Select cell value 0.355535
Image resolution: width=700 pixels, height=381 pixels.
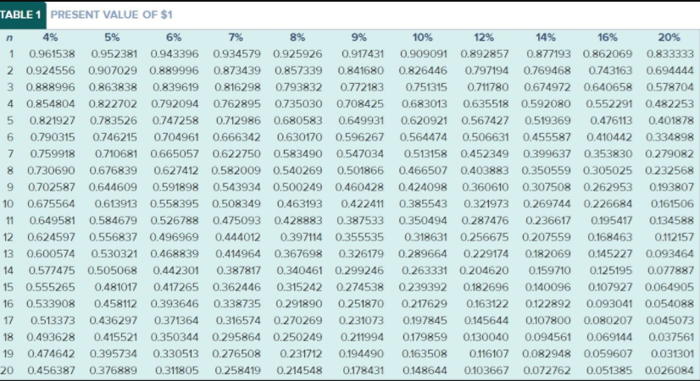[x=359, y=237]
